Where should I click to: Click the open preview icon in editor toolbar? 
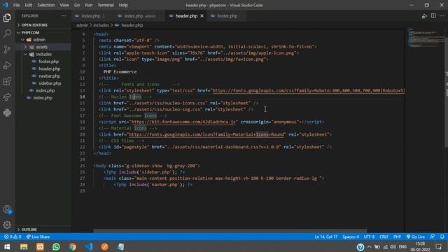pyautogui.click(x=424, y=16)
